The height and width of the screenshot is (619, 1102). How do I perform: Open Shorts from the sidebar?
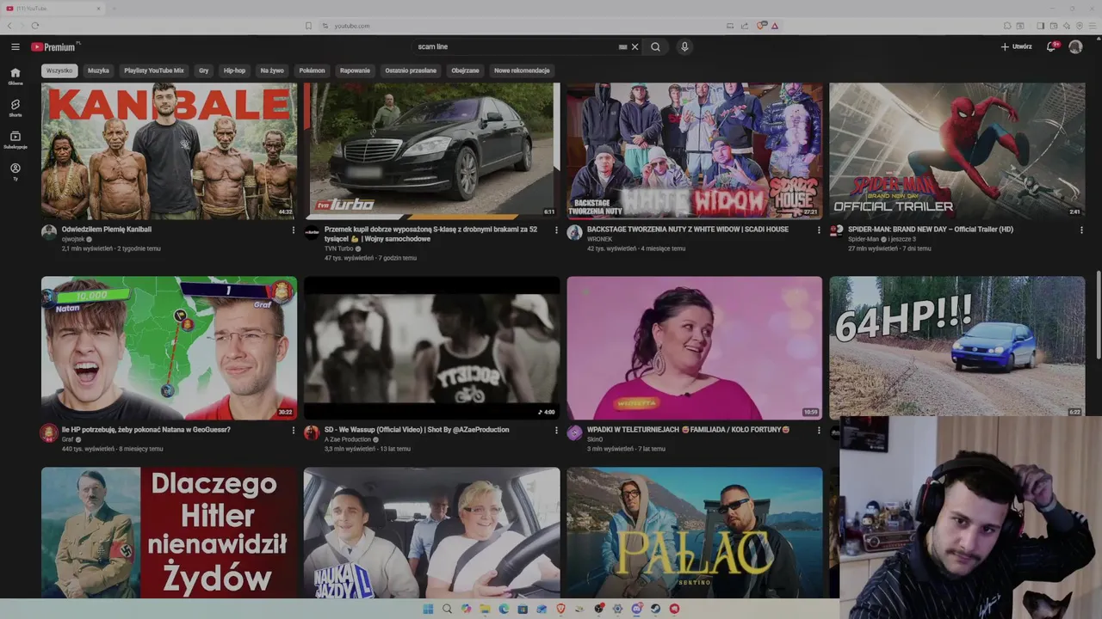(15, 107)
